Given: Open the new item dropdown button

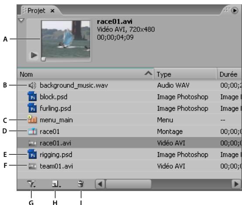Looking at the screenshot, I should pos(56,184).
